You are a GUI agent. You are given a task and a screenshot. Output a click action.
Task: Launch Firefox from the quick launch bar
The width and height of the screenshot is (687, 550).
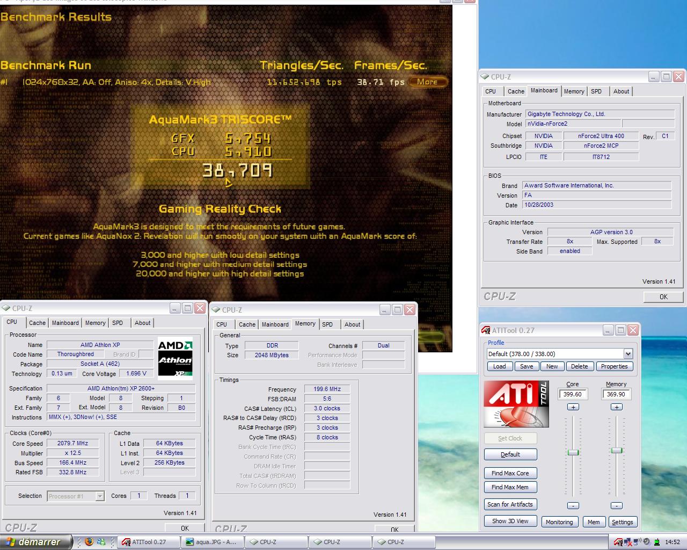pyautogui.click(x=89, y=542)
